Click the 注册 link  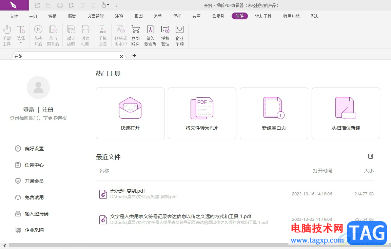point(48,110)
